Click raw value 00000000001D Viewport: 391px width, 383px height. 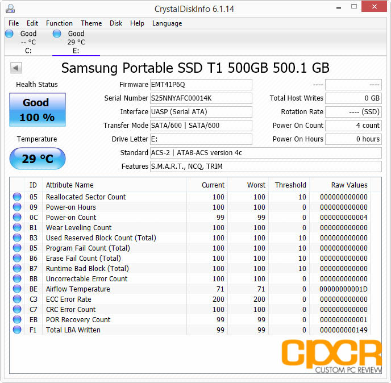pyautogui.click(x=344, y=289)
